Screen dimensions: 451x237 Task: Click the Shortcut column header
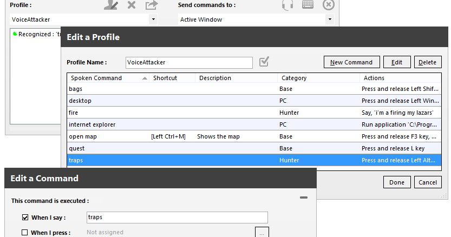click(172, 78)
